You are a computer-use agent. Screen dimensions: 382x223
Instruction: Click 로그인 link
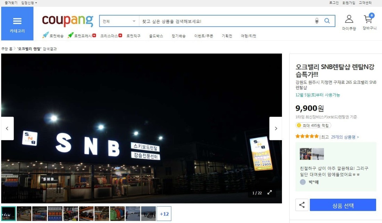pyautogui.click(x=334, y=3)
